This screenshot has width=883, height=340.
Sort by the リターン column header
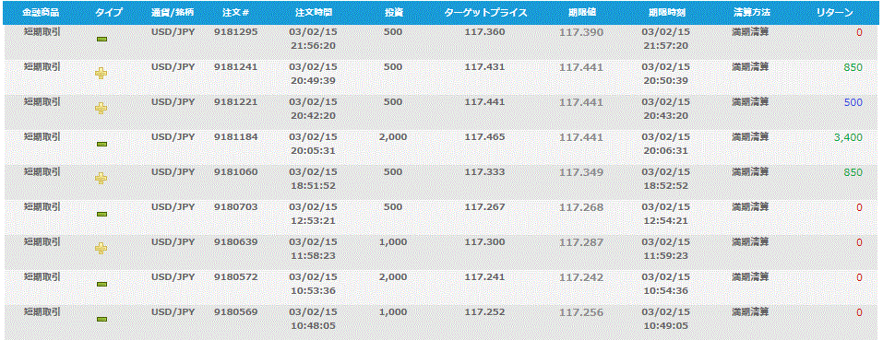tap(835, 12)
